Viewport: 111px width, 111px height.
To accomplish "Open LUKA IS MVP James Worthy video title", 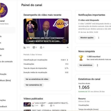I will click(50, 103).
